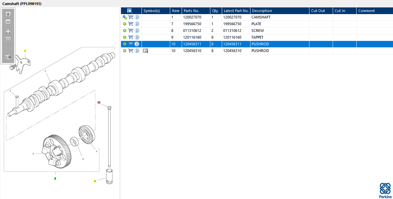Add CAMSHAFT 120027070 to the cart
Image resolution: width=393 pixels, height=199 pixels.
pyautogui.click(x=131, y=17)
